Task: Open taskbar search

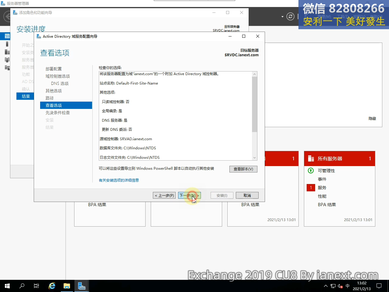Action: pyautogui.click(x=22, y=286)
